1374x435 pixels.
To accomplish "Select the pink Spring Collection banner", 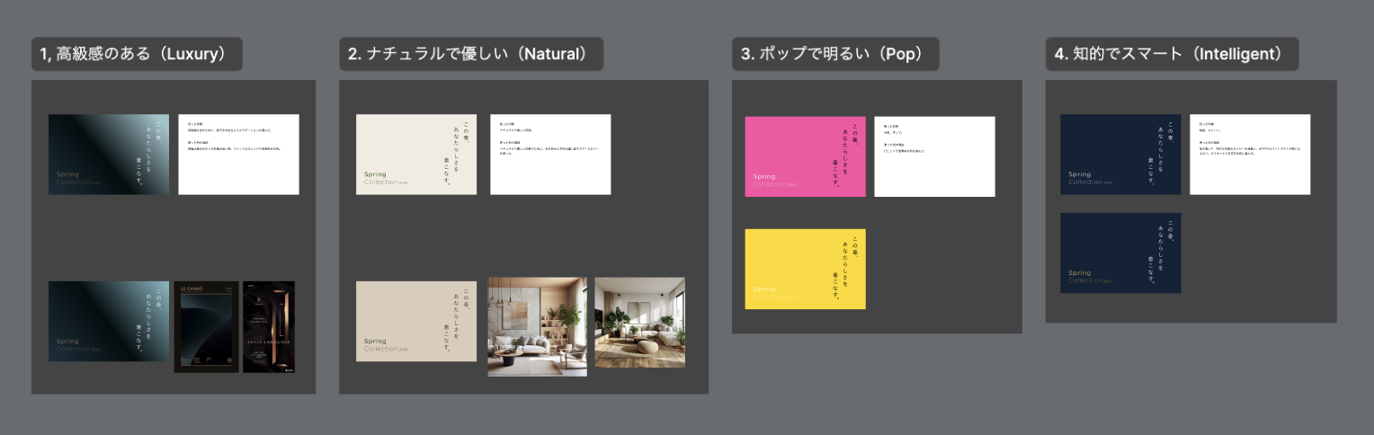I will (x=805, y=156).
